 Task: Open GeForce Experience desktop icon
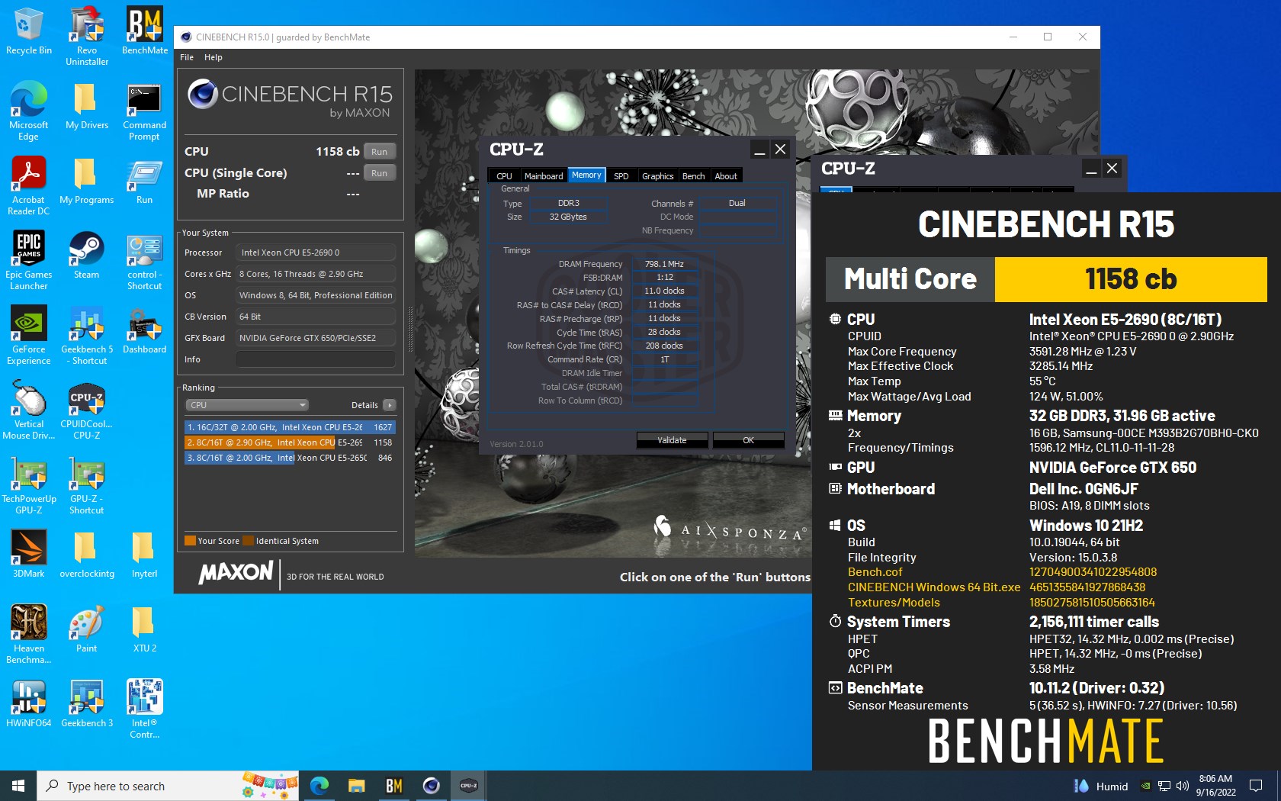[29, 335]
